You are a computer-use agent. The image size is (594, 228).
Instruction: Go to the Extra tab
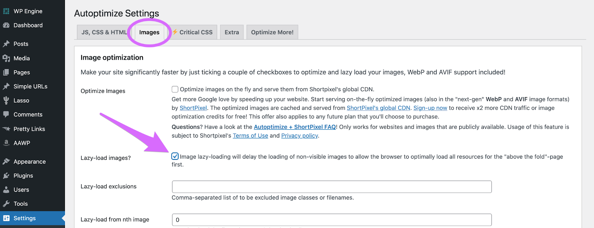pos(232,32)
